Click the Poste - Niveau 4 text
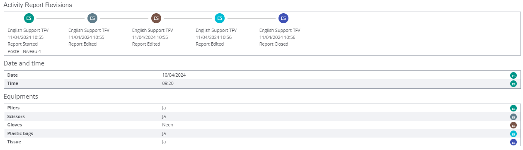 click(24, 51)
